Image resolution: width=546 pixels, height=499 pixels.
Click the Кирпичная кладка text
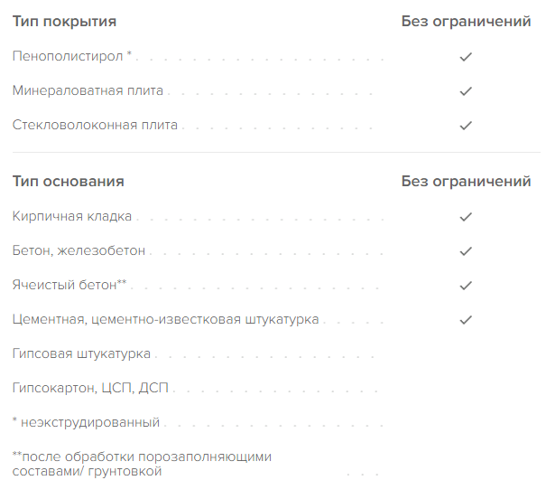pos(72,216)
